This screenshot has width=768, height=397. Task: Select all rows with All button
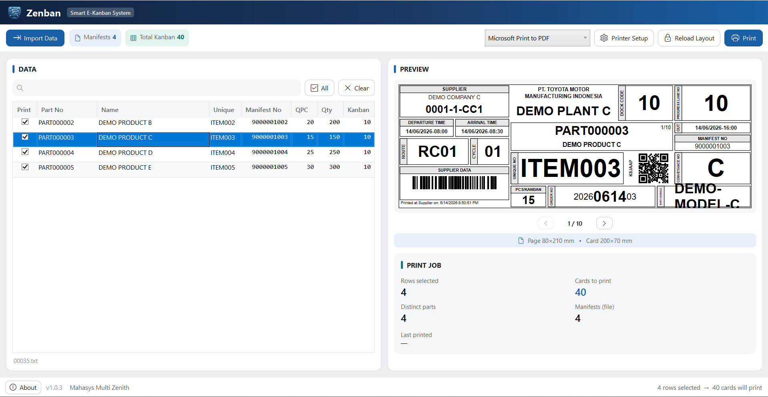[x=319, y=88]
